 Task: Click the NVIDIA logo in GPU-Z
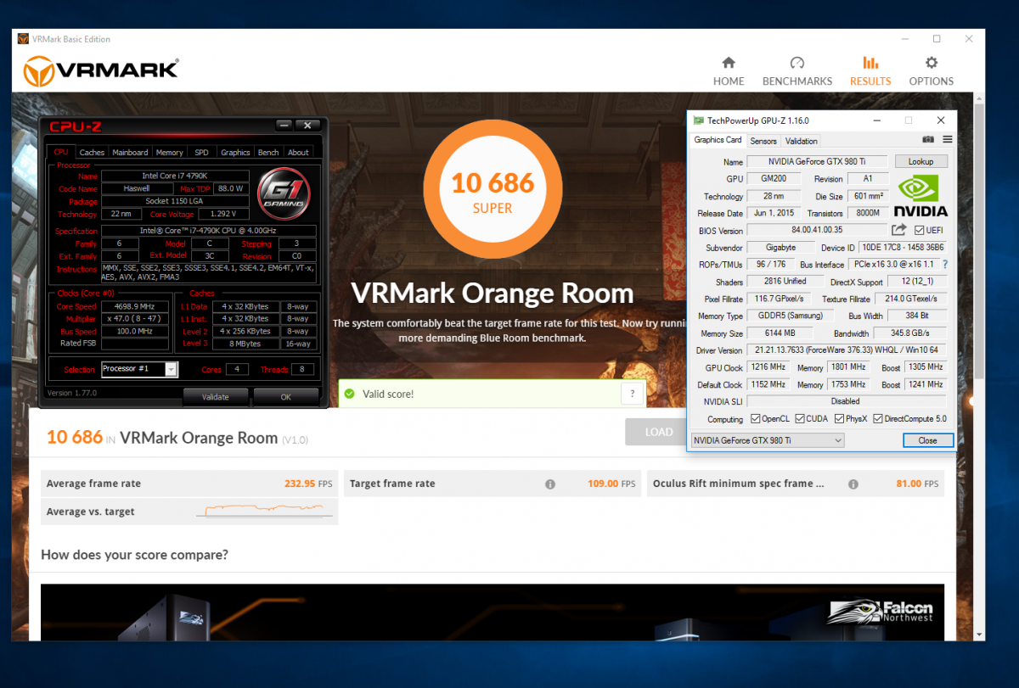click(x=920, y=196)
